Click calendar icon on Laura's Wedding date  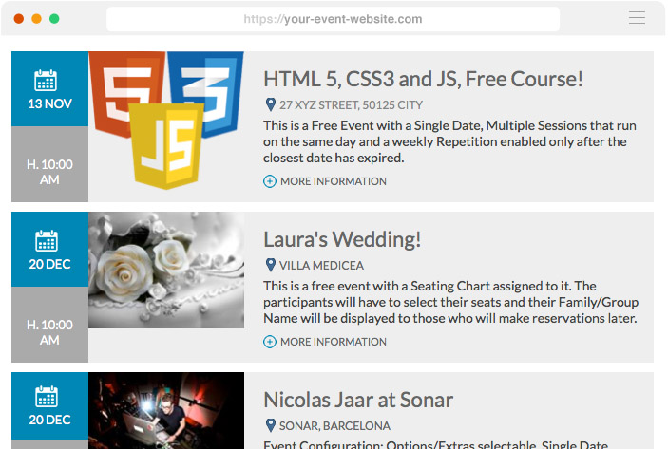coord(46,240)
